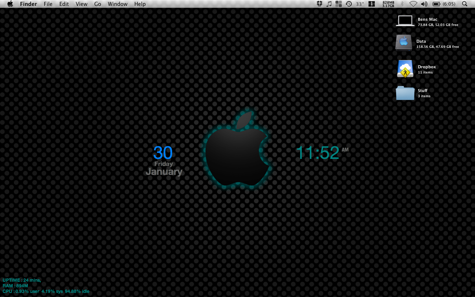Click the music note menu bar icon
The image size is (475, 297).
(329, 4)
